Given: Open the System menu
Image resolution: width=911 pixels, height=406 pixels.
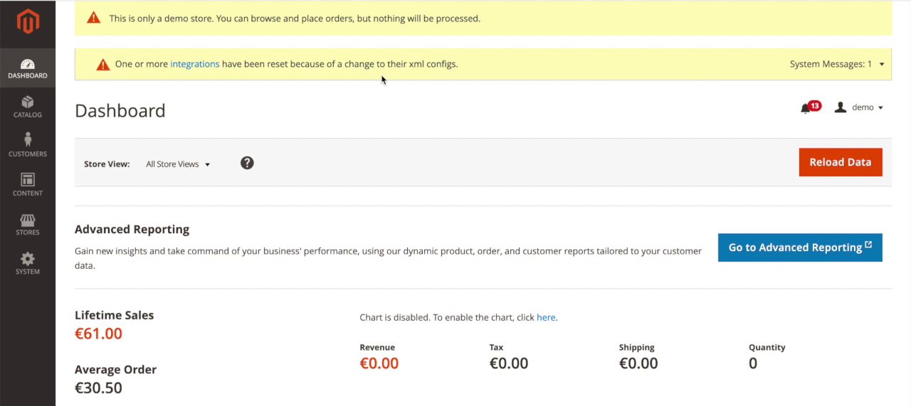Looking at the screenshot, I should point(28,264).
